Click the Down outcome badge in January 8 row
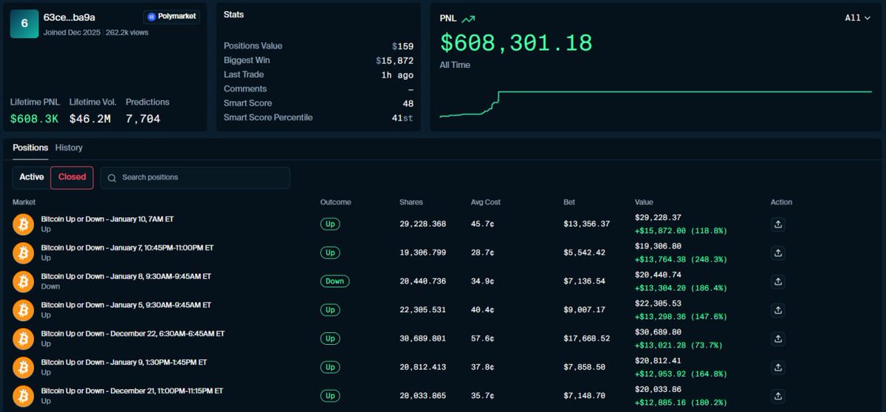886x412 pixels. [334, 281]
